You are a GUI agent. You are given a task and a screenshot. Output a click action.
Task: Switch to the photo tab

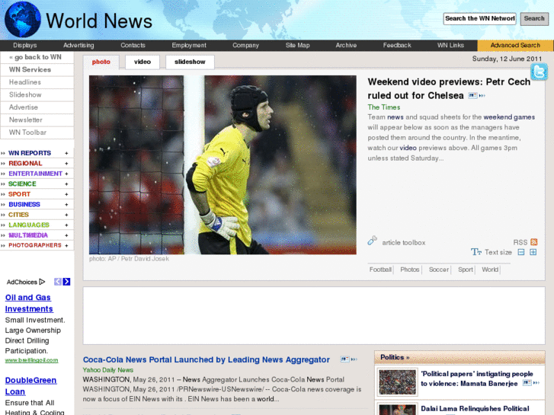(101, 62)
